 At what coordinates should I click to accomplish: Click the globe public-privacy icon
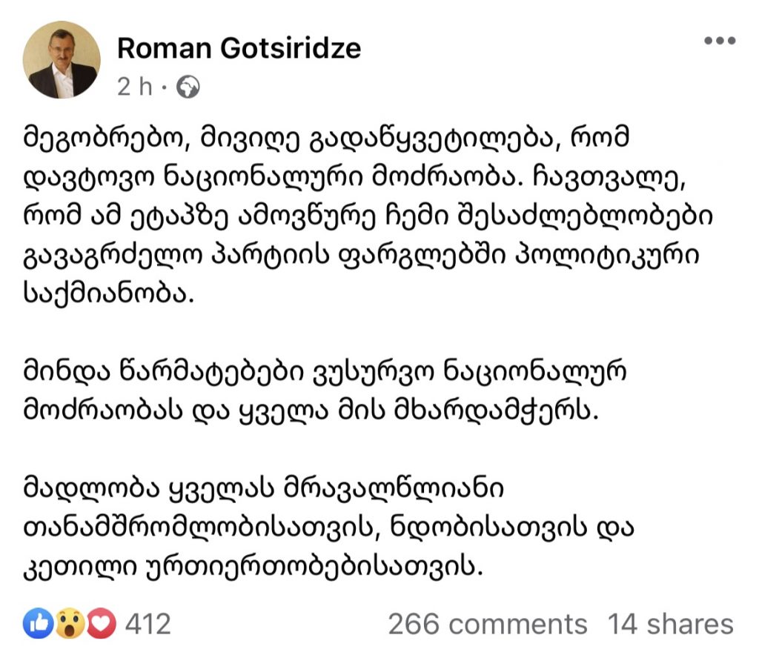[188, 88]
